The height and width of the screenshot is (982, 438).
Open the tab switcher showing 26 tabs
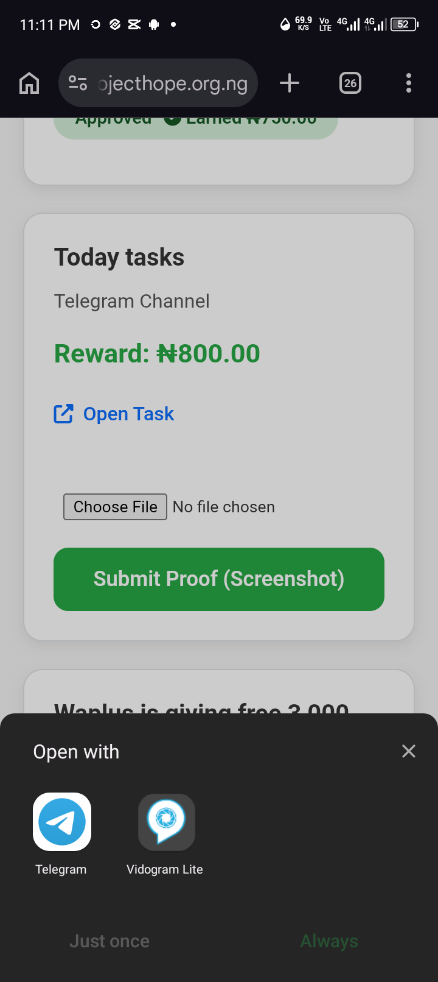tap(350, 83)
